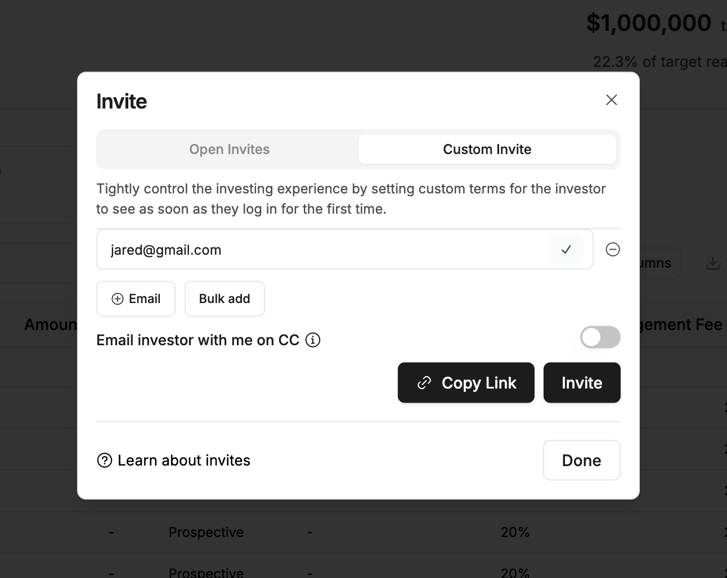Sort by the Management Fee column header
The width and height of the screenshot is (727, 578).
click(681, 324)
